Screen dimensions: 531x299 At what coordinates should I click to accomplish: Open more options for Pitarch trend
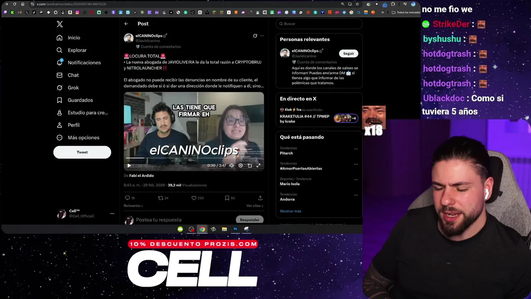(x=356, y=149)
